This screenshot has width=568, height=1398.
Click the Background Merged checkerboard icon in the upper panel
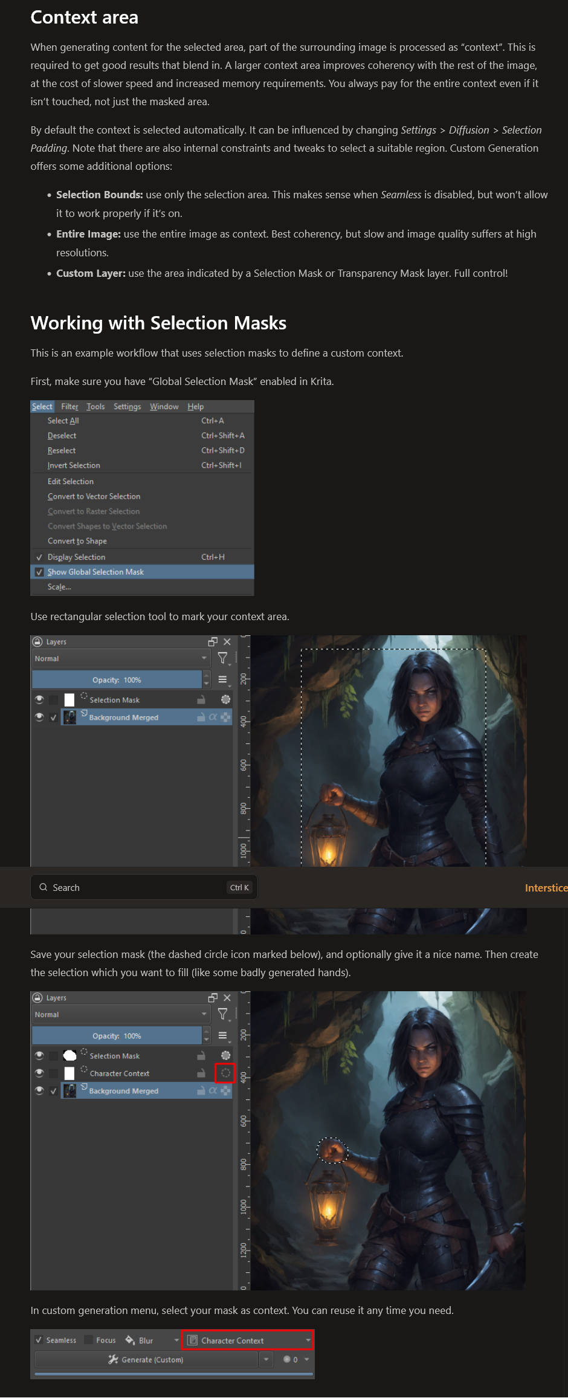[x=225, y=717]
